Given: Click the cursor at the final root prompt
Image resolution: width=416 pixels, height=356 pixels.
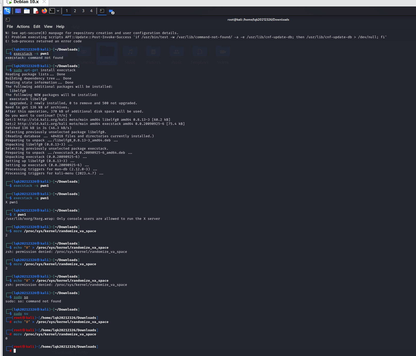Looking at the screenshot, I should pos(15,351).
